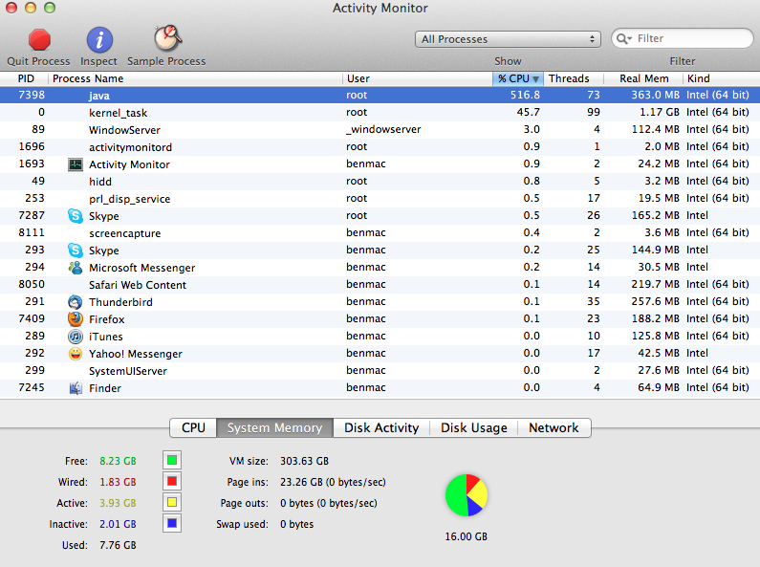Click the Sample Process icon
Image resolution: width=760 pixels, height=567 pixels.
point(167,38)
